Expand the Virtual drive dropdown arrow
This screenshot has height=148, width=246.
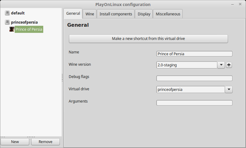point(229,89)
